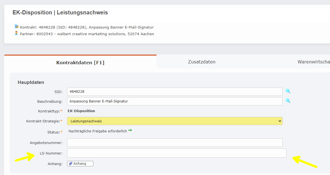
Task: Click the magnifier icon next to Beschreibung
Action: pos(288,101)
